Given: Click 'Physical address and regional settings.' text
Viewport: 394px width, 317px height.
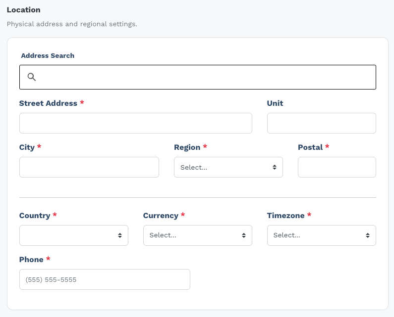Looking at the screenshot, I should (72, 24).
